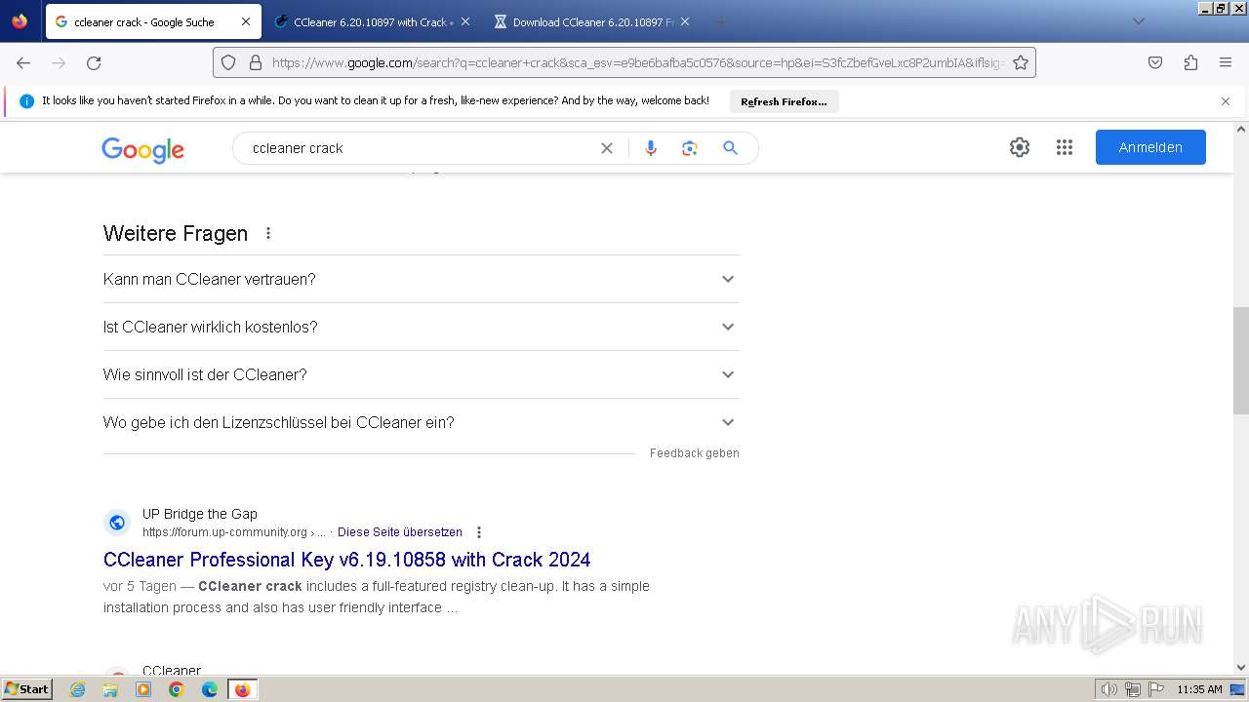Open options dots next to Weitere Fragen
Screen dimensions: 1249x702
click(x=268, y=233)
